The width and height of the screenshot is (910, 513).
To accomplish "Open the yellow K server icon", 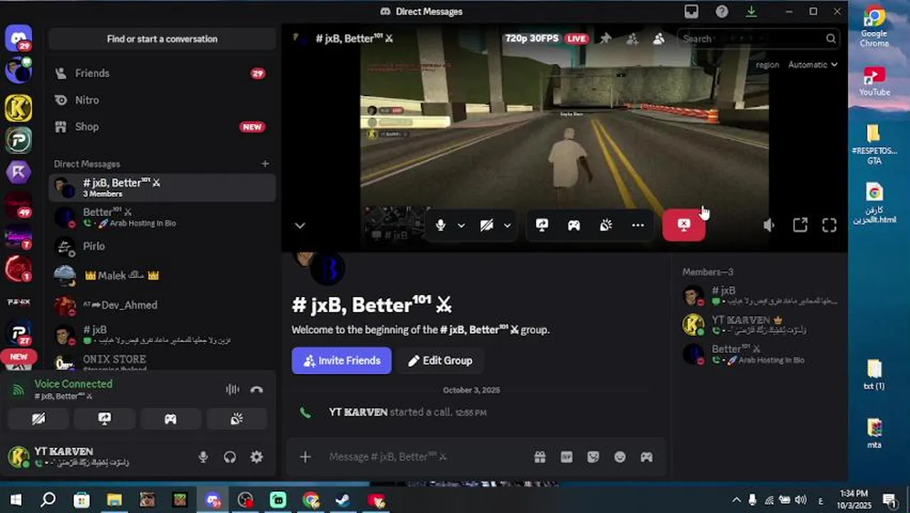I will pyautogui.click(x=19, y=108).
